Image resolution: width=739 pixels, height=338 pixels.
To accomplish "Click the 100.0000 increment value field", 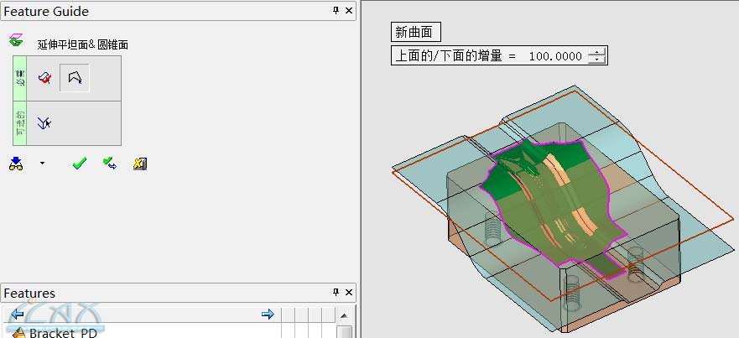I will [x=555, y=56].
